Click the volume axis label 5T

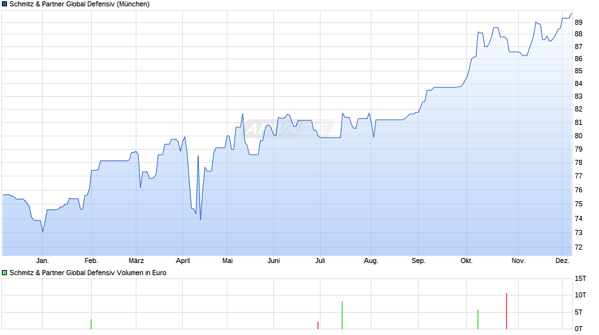coord(579,313)
